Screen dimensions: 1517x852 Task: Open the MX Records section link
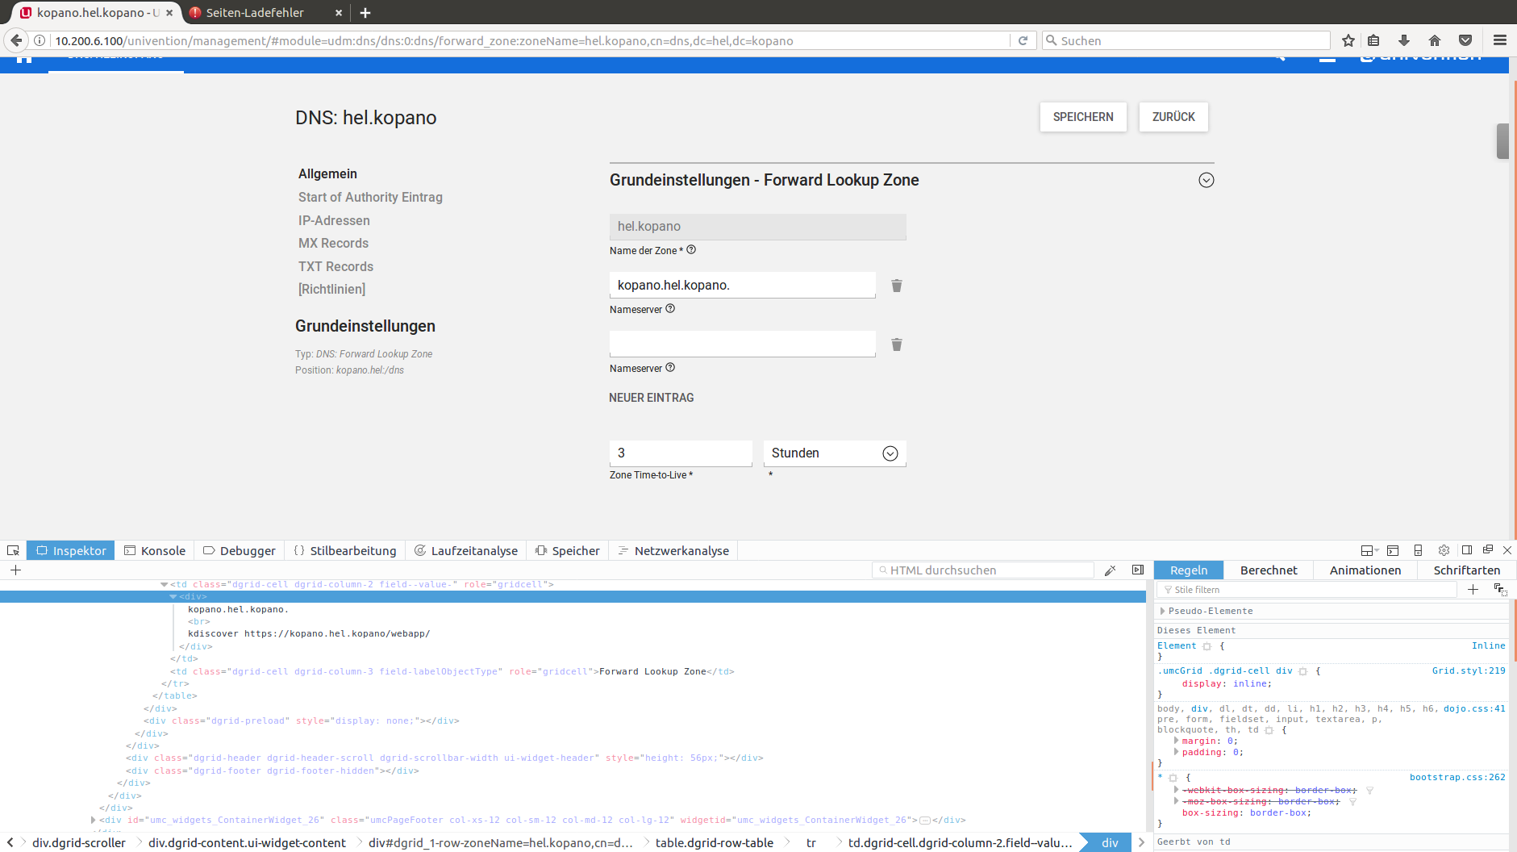point(333,243)
